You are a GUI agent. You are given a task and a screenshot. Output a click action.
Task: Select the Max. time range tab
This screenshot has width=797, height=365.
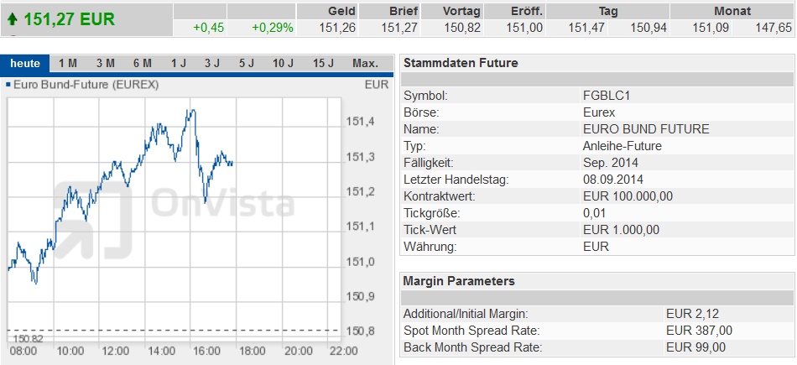click(x=365, y=64)
